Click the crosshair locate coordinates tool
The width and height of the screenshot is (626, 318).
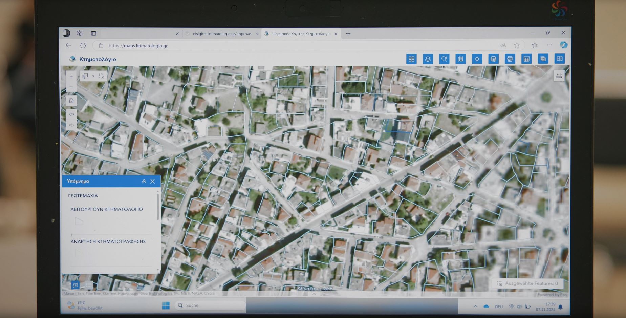click(477, 59)
